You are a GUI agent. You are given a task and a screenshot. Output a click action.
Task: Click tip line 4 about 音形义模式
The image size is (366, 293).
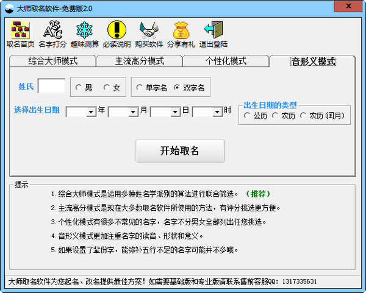(x=127, y=236)
